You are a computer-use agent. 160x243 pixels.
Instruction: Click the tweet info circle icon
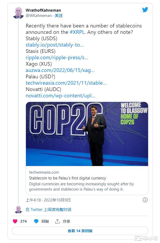pyautogui.click(x=145, y=200)
